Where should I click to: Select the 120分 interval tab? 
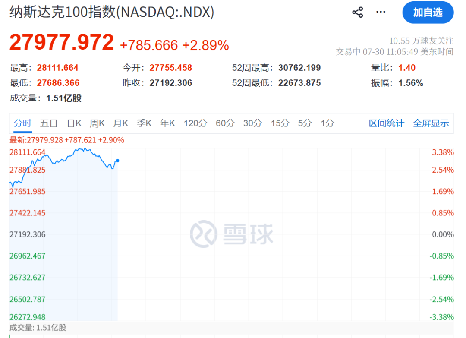click(x=195, y=123)
